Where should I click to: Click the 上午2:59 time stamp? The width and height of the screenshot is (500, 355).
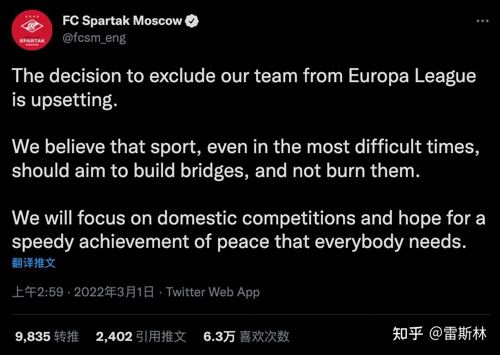pyautogui.click(x=38, y=292)
